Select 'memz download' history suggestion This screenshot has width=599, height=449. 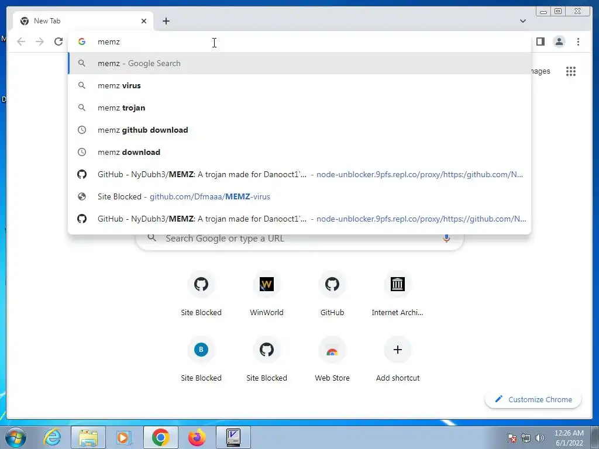pos(299,152)
